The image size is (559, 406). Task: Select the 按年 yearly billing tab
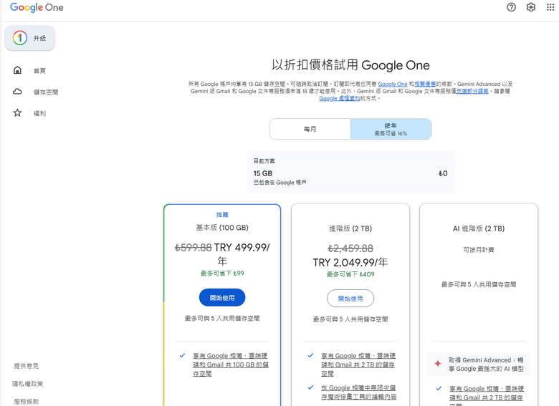391,129
